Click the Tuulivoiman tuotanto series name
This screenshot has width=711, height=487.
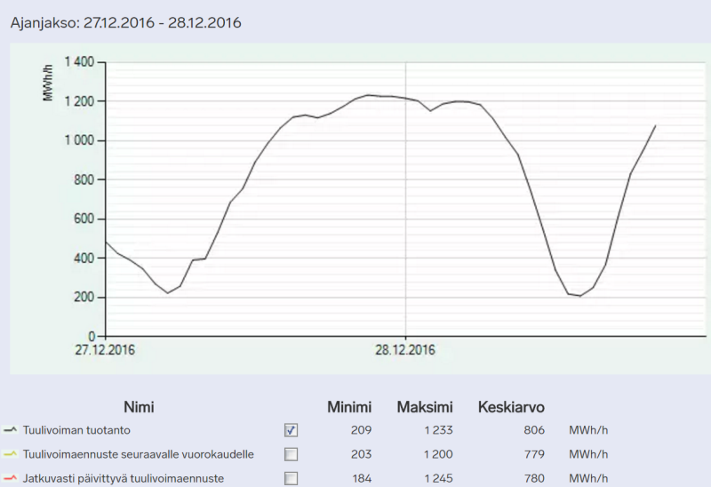click(77, 430)
